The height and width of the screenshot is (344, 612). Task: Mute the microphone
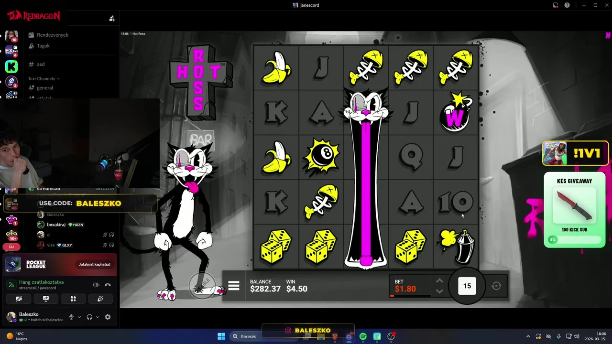[x=71, y=317]
